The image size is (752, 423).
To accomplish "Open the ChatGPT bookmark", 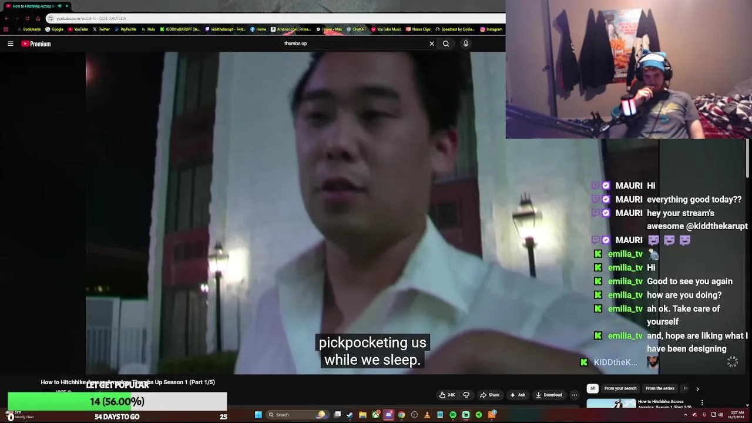I will click(357, 29).
